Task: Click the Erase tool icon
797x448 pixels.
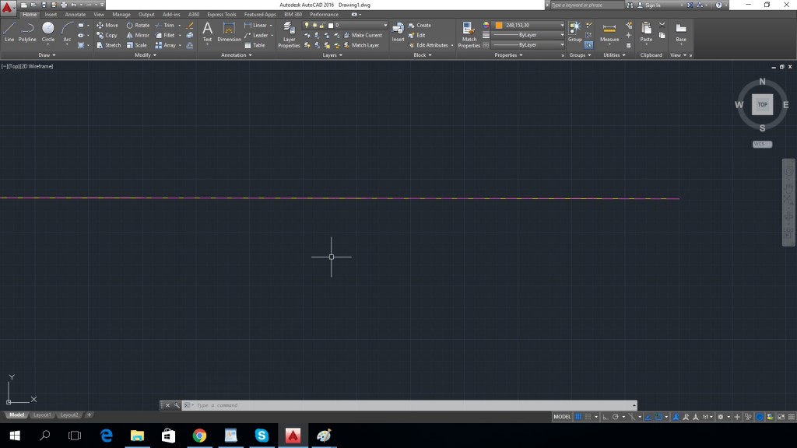Action: click(x=190, y=25)
